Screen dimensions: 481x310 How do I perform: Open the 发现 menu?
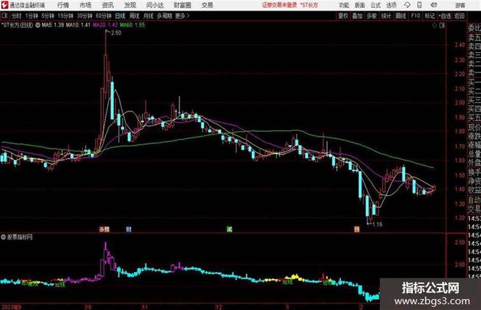tap(130, 5)
